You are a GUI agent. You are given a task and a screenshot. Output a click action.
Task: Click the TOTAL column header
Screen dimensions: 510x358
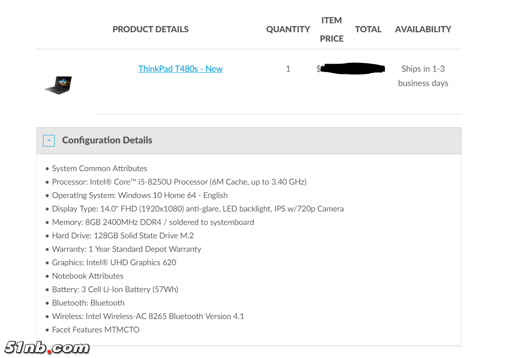368,29
